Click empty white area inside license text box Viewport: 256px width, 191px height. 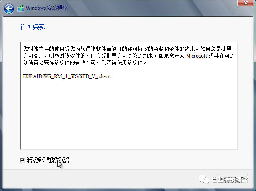click(129, 114)
